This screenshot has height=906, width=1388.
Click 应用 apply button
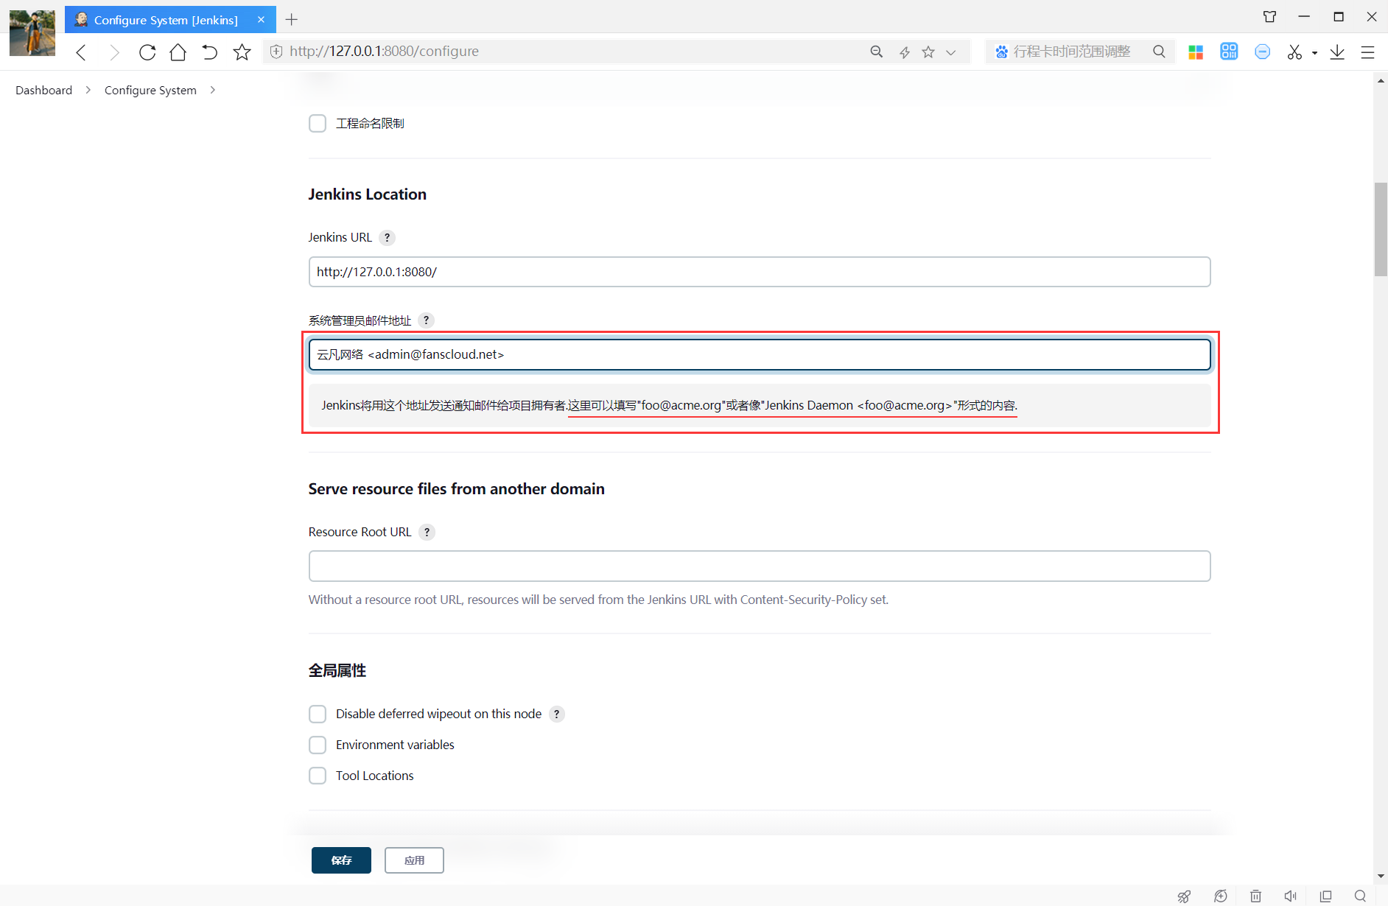click(414, 860)
